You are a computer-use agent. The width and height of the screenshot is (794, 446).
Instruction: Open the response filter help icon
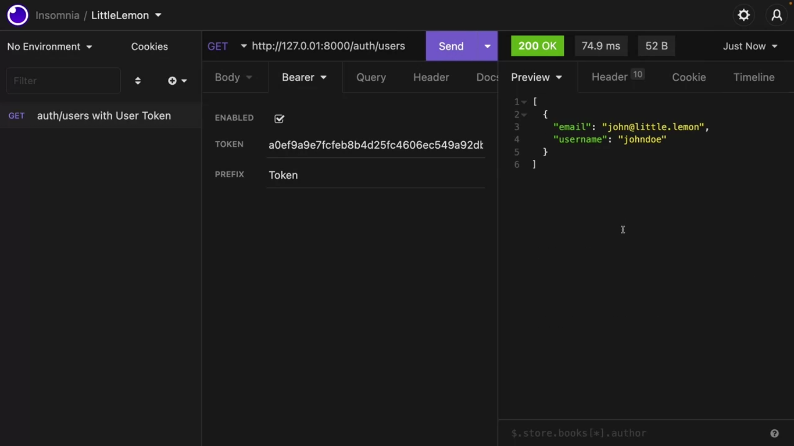[x=774, y=433]
